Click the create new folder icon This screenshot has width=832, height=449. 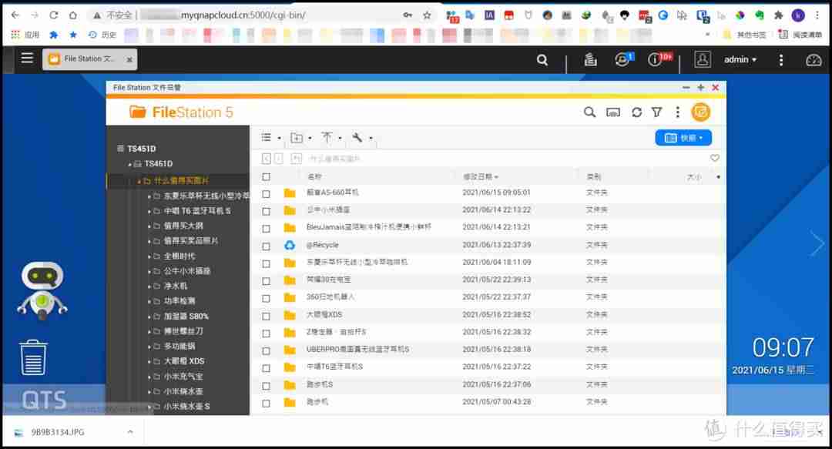[297, 138]
